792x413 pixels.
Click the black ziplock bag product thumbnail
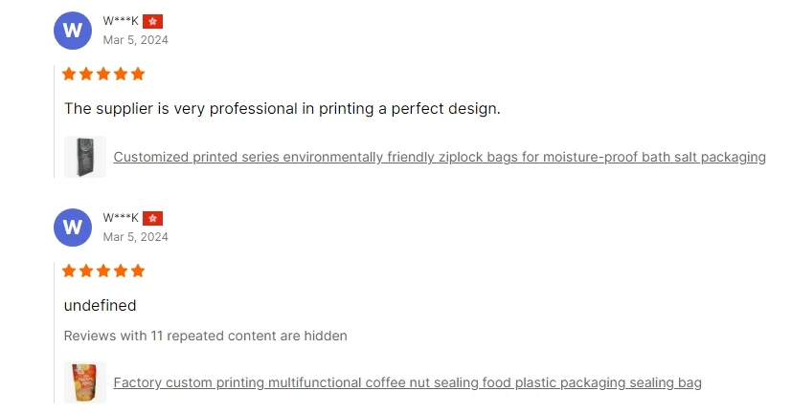[x=84, y=157]
